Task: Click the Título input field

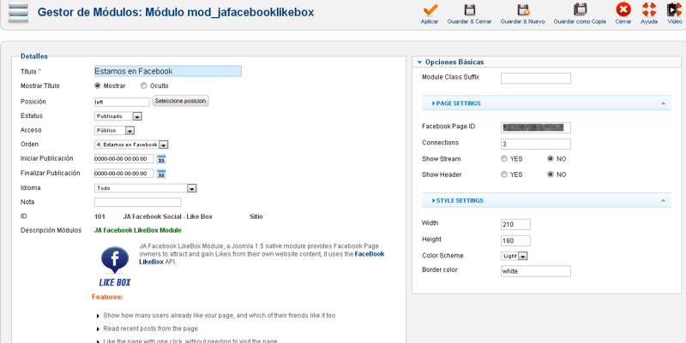Action: click(x=168, y=71)
